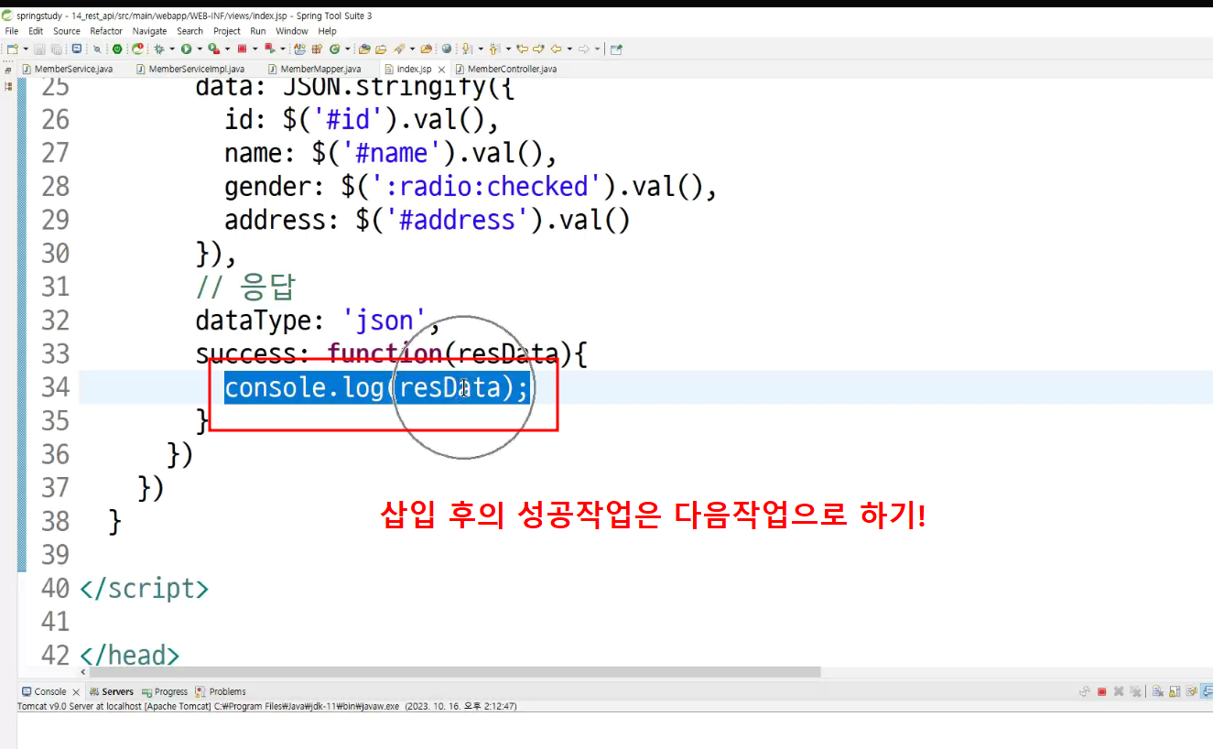Click the "</head>" tag text

130,656
